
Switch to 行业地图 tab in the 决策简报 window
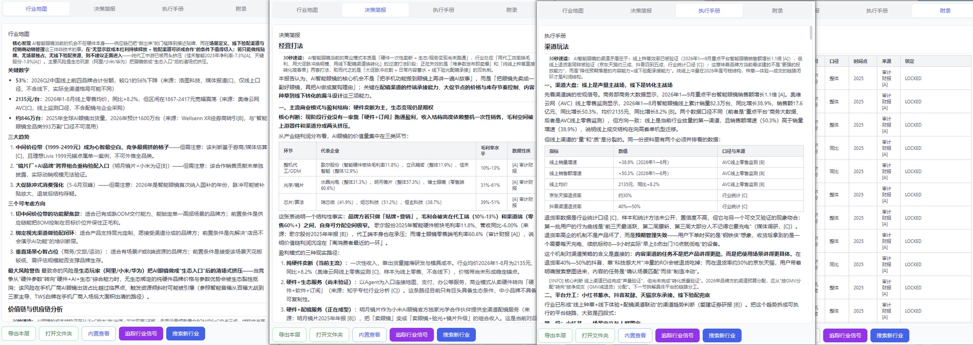click(x=307, y=10)
